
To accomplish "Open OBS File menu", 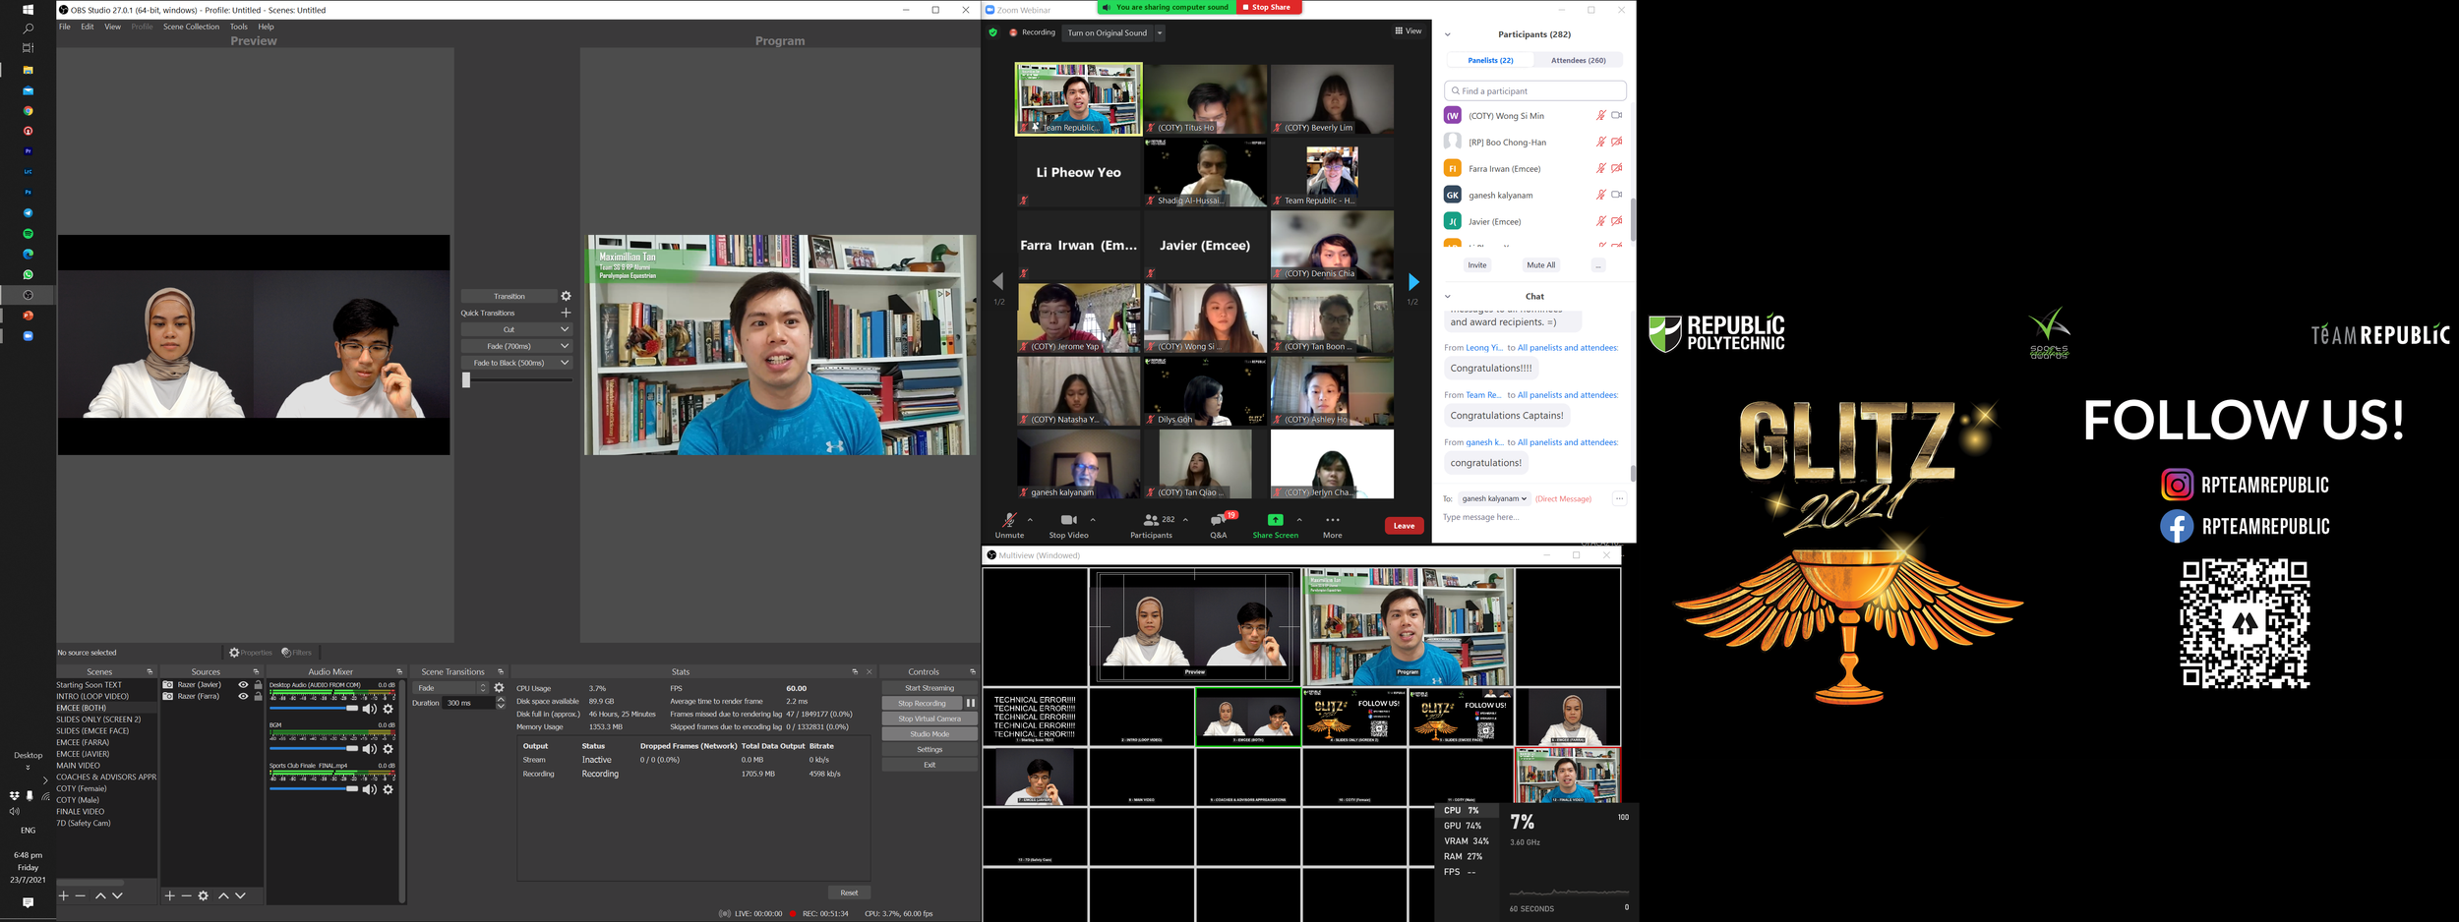I will [x=65, y=27].
